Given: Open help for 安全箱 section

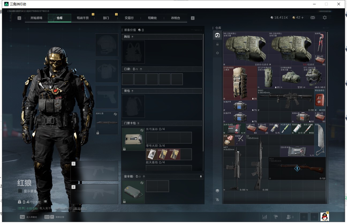Looking at the screenshot, I should 144,176.
